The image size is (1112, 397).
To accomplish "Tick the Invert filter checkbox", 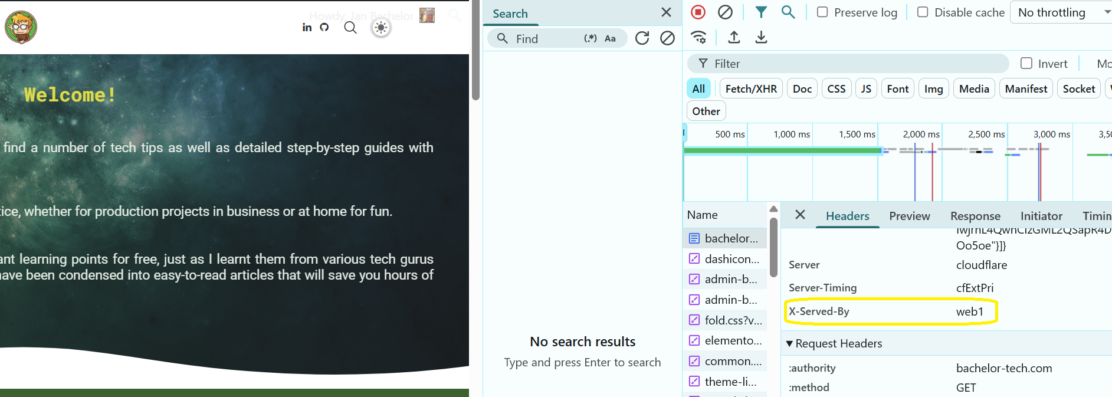I will [x=1026, y=63].
